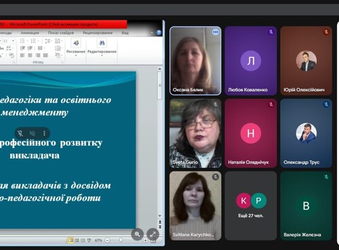
Task: Decrease list indent level
Action: 22,48
